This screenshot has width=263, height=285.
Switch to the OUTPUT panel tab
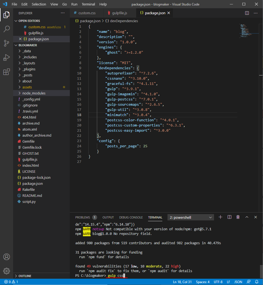click(108, 217)
